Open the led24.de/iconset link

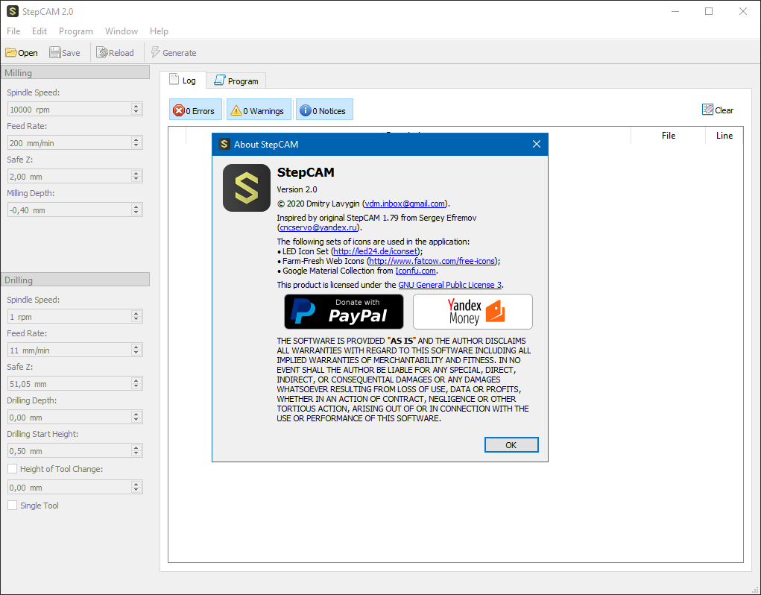(375, 251)
